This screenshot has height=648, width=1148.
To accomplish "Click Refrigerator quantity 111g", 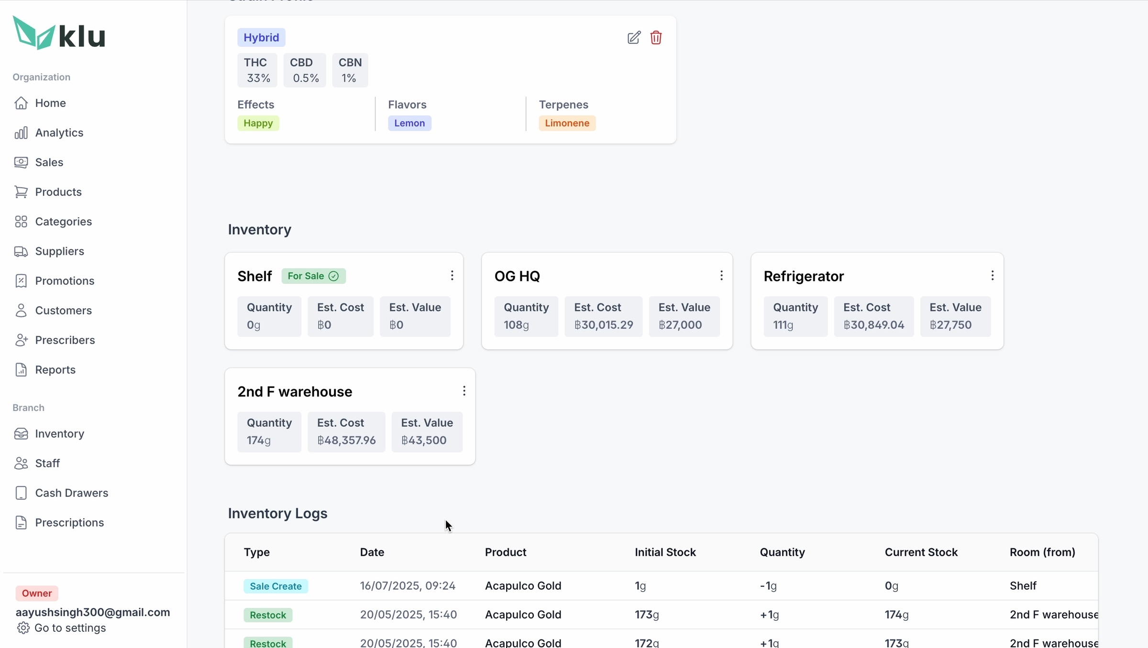I will [795, 316].
